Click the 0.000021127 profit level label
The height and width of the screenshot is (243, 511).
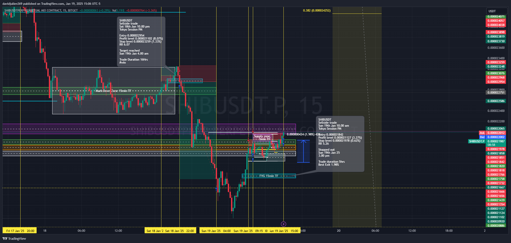(496, 209)
